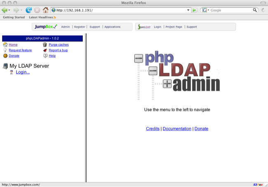Click the toolbar toggle pill button
This screenshot has height=187, width=268.
(263, 3)
